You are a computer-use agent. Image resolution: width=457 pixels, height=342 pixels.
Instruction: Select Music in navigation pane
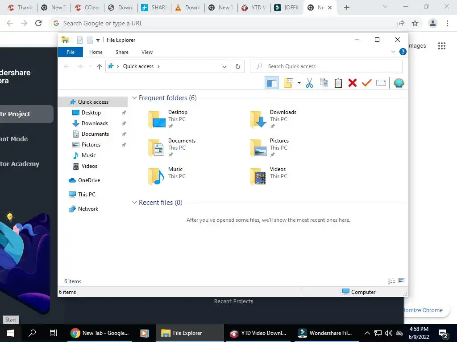(x=89, y=155)
